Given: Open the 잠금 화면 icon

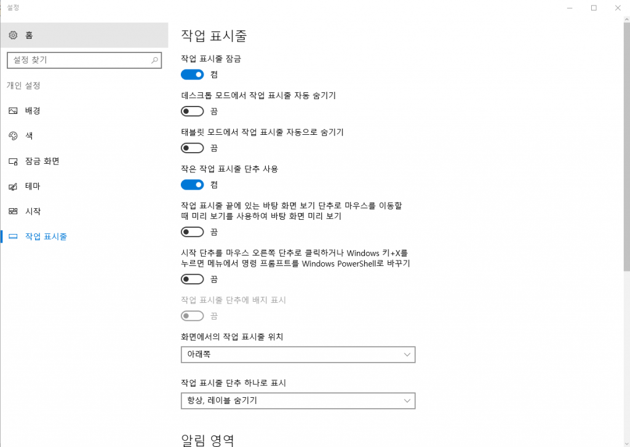Looking at the screenshot, I should point(13,161).
